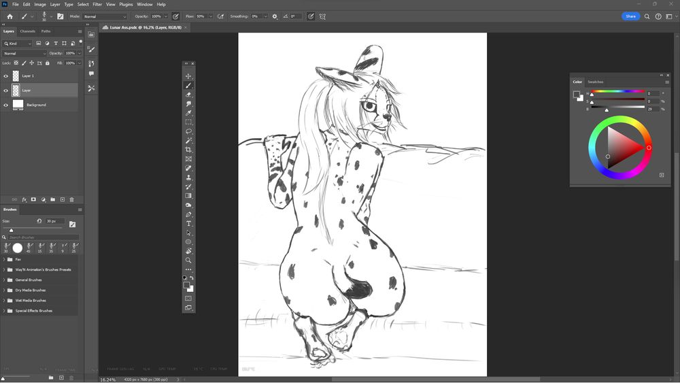Toggle layer filtering on/off switch

[x=81, y=42]
